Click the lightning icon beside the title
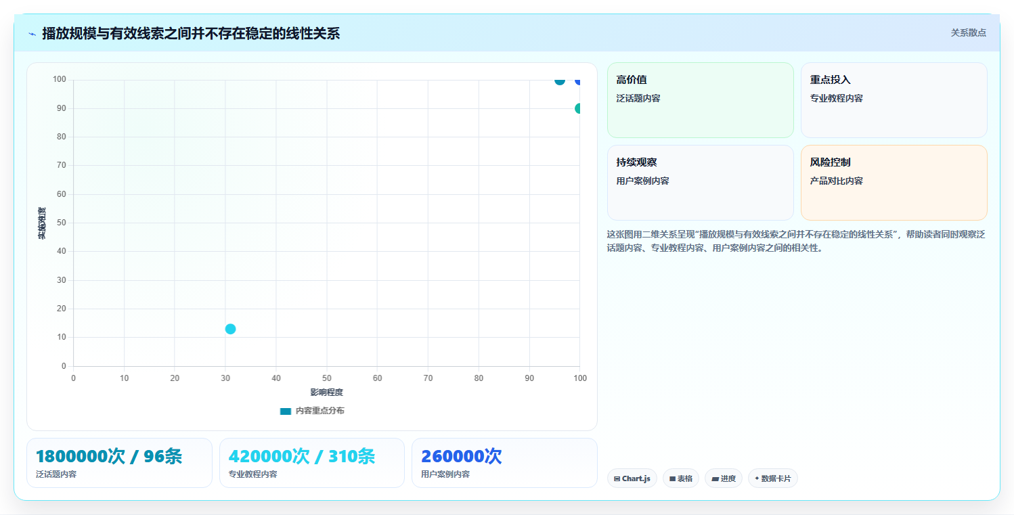1014x515 pixels. (32, 34)
